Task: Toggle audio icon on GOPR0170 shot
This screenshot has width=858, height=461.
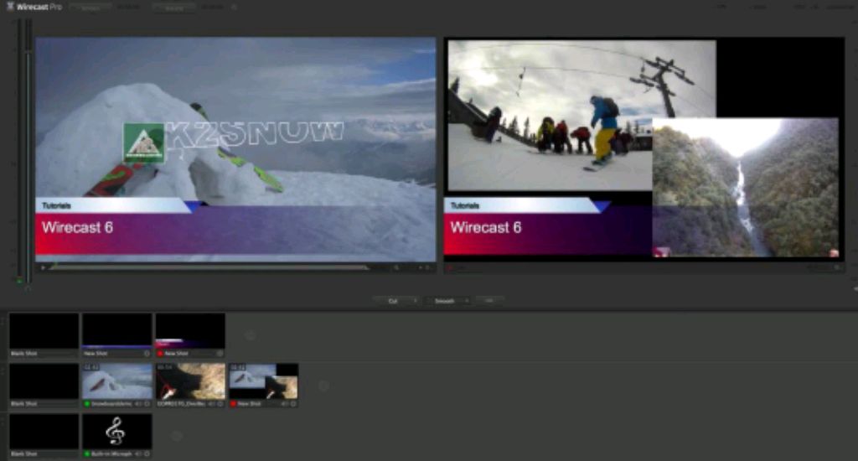Action: 212,404
